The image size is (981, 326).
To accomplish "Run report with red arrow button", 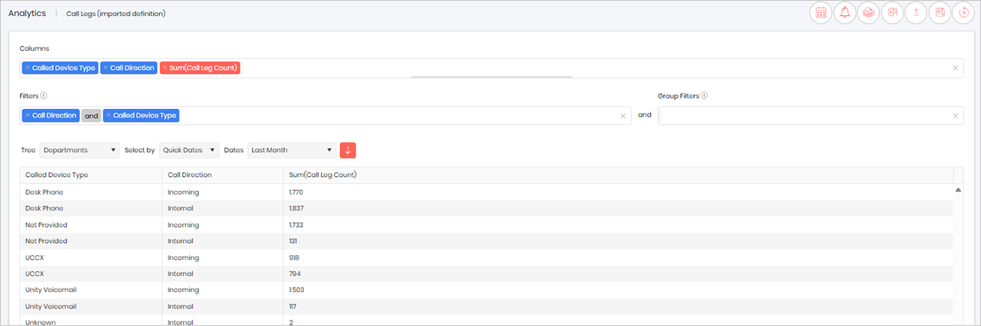I will (x=348, y=150).
